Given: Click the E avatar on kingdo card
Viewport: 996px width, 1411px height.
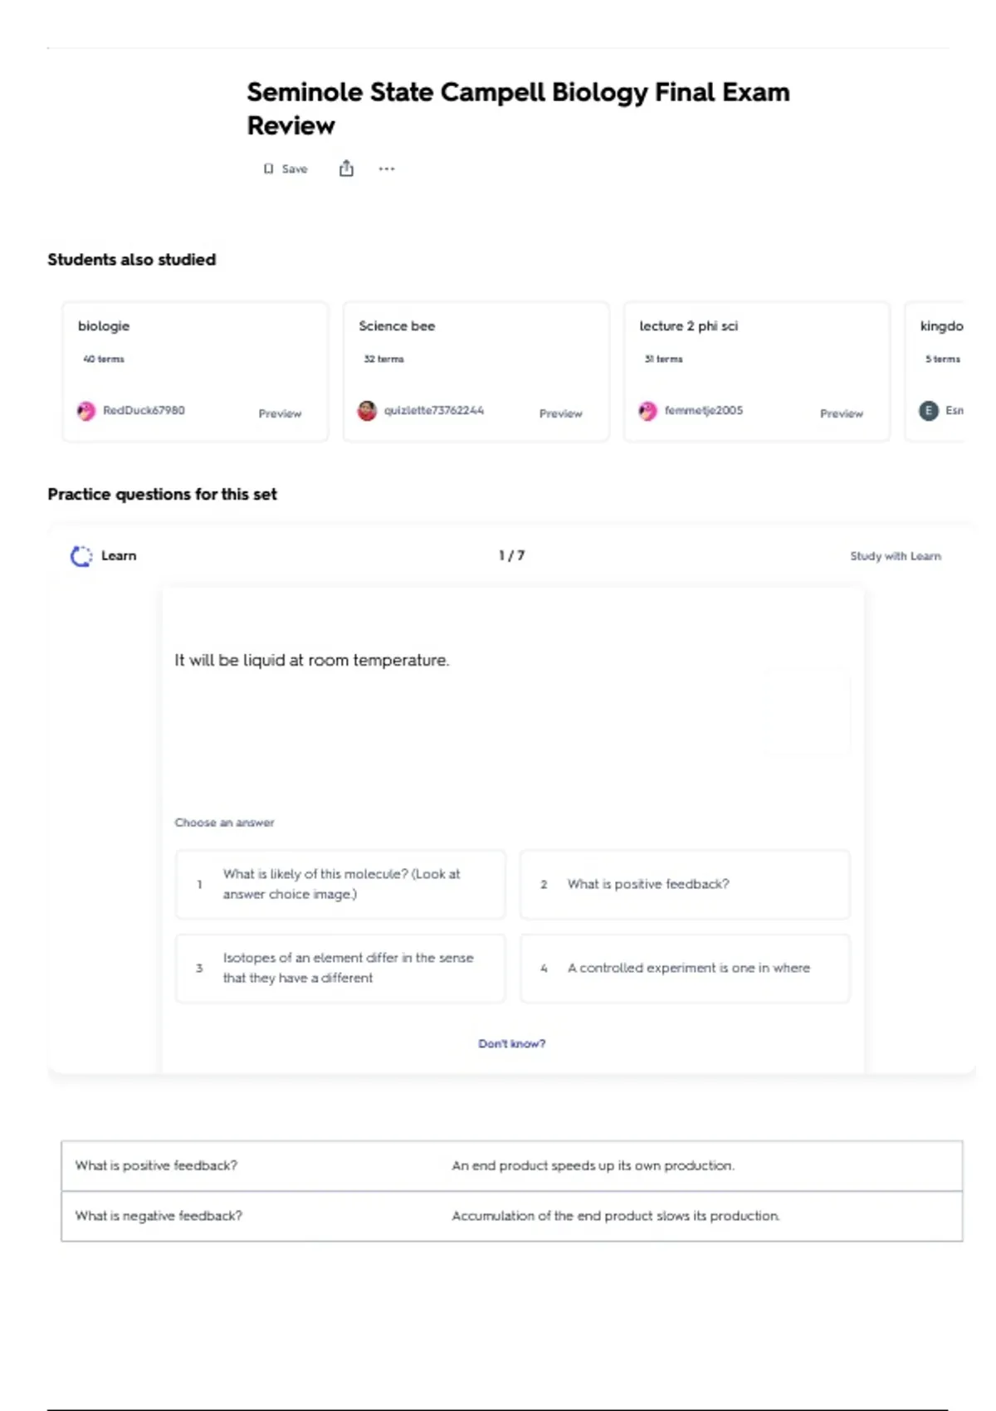Looking at the screenshot, I should coord(929,411).
